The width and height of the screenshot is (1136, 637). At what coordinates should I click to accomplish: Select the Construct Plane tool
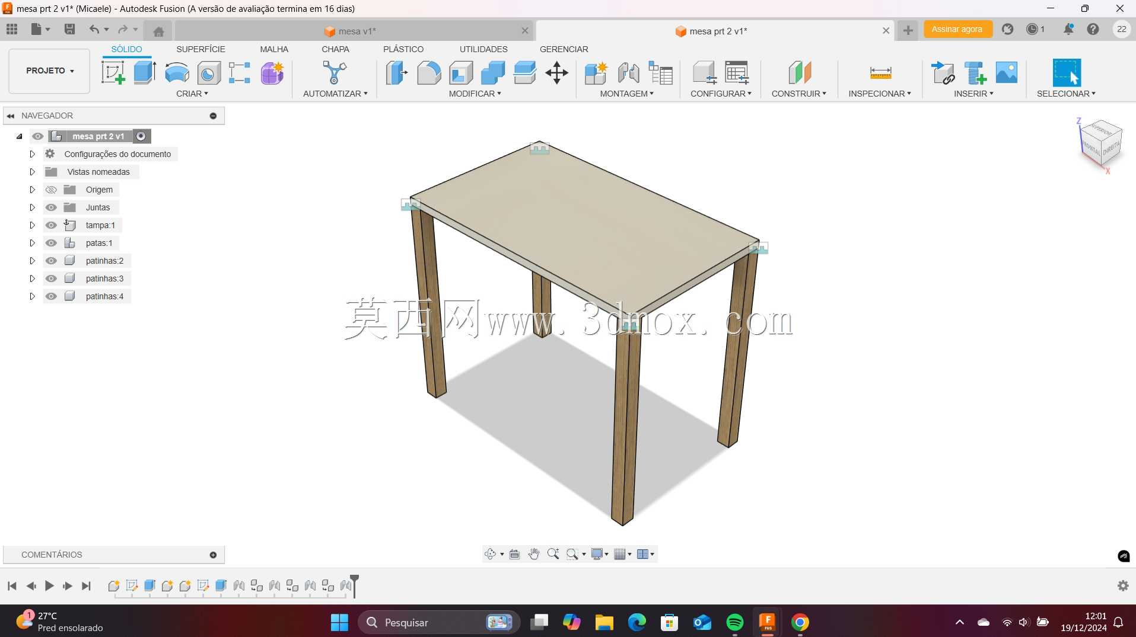799,73
